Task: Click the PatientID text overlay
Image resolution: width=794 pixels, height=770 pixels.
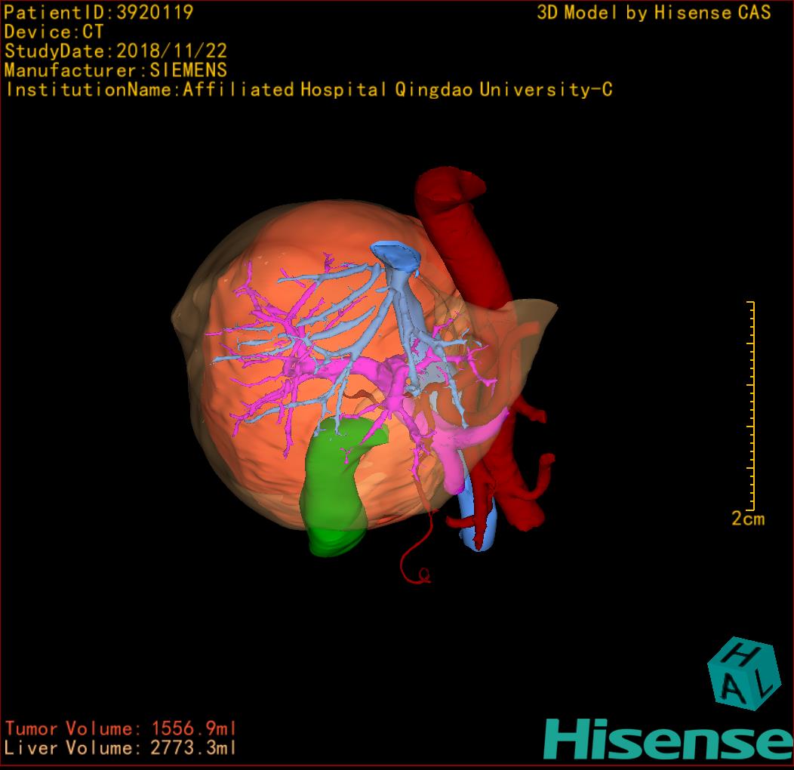Action: [99, 12]
